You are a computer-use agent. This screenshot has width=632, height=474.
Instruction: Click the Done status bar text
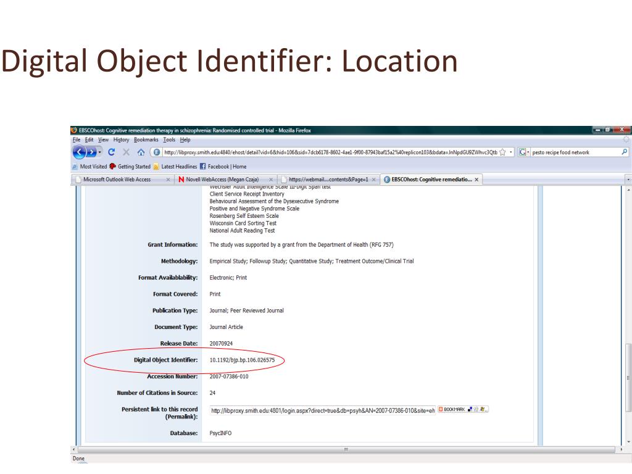78,459
